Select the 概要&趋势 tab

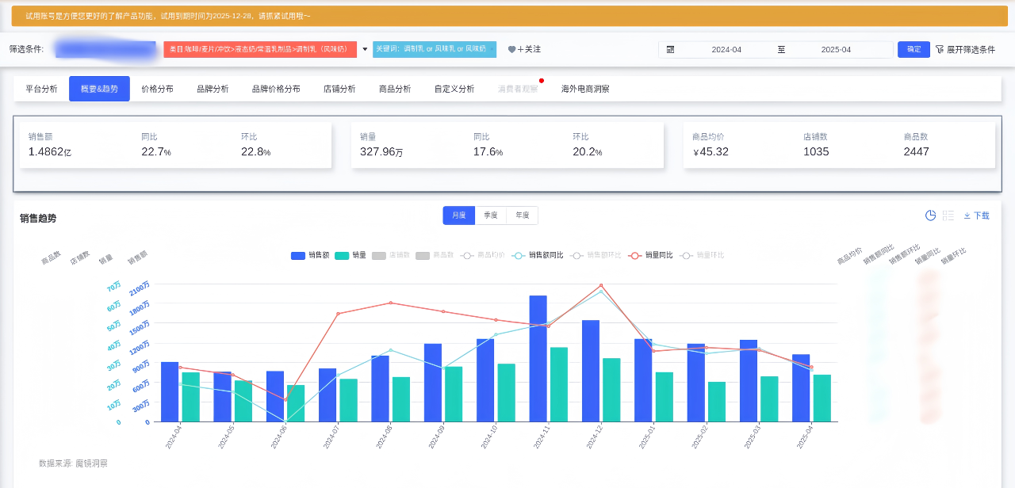[99, 89]
